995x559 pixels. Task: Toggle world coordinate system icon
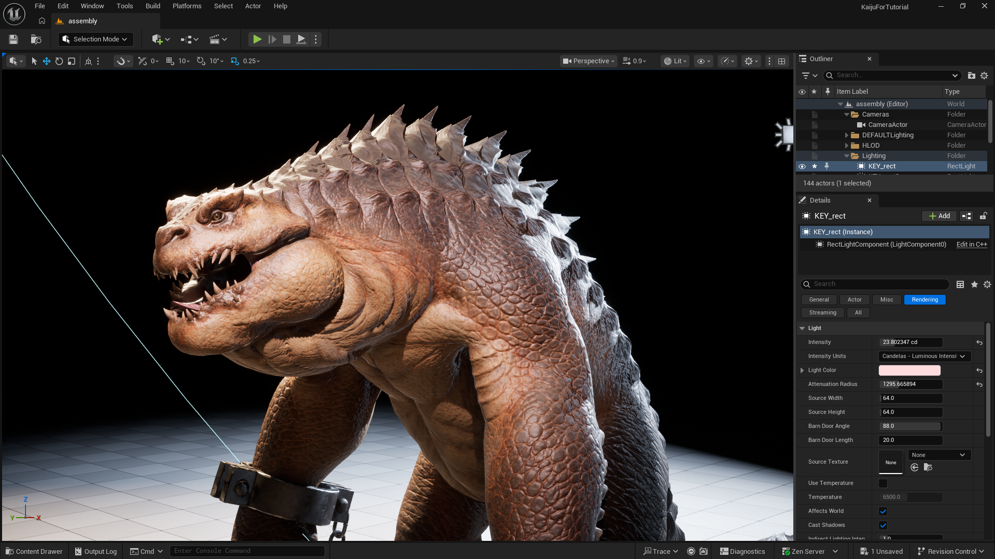click(x=88, y=61)
